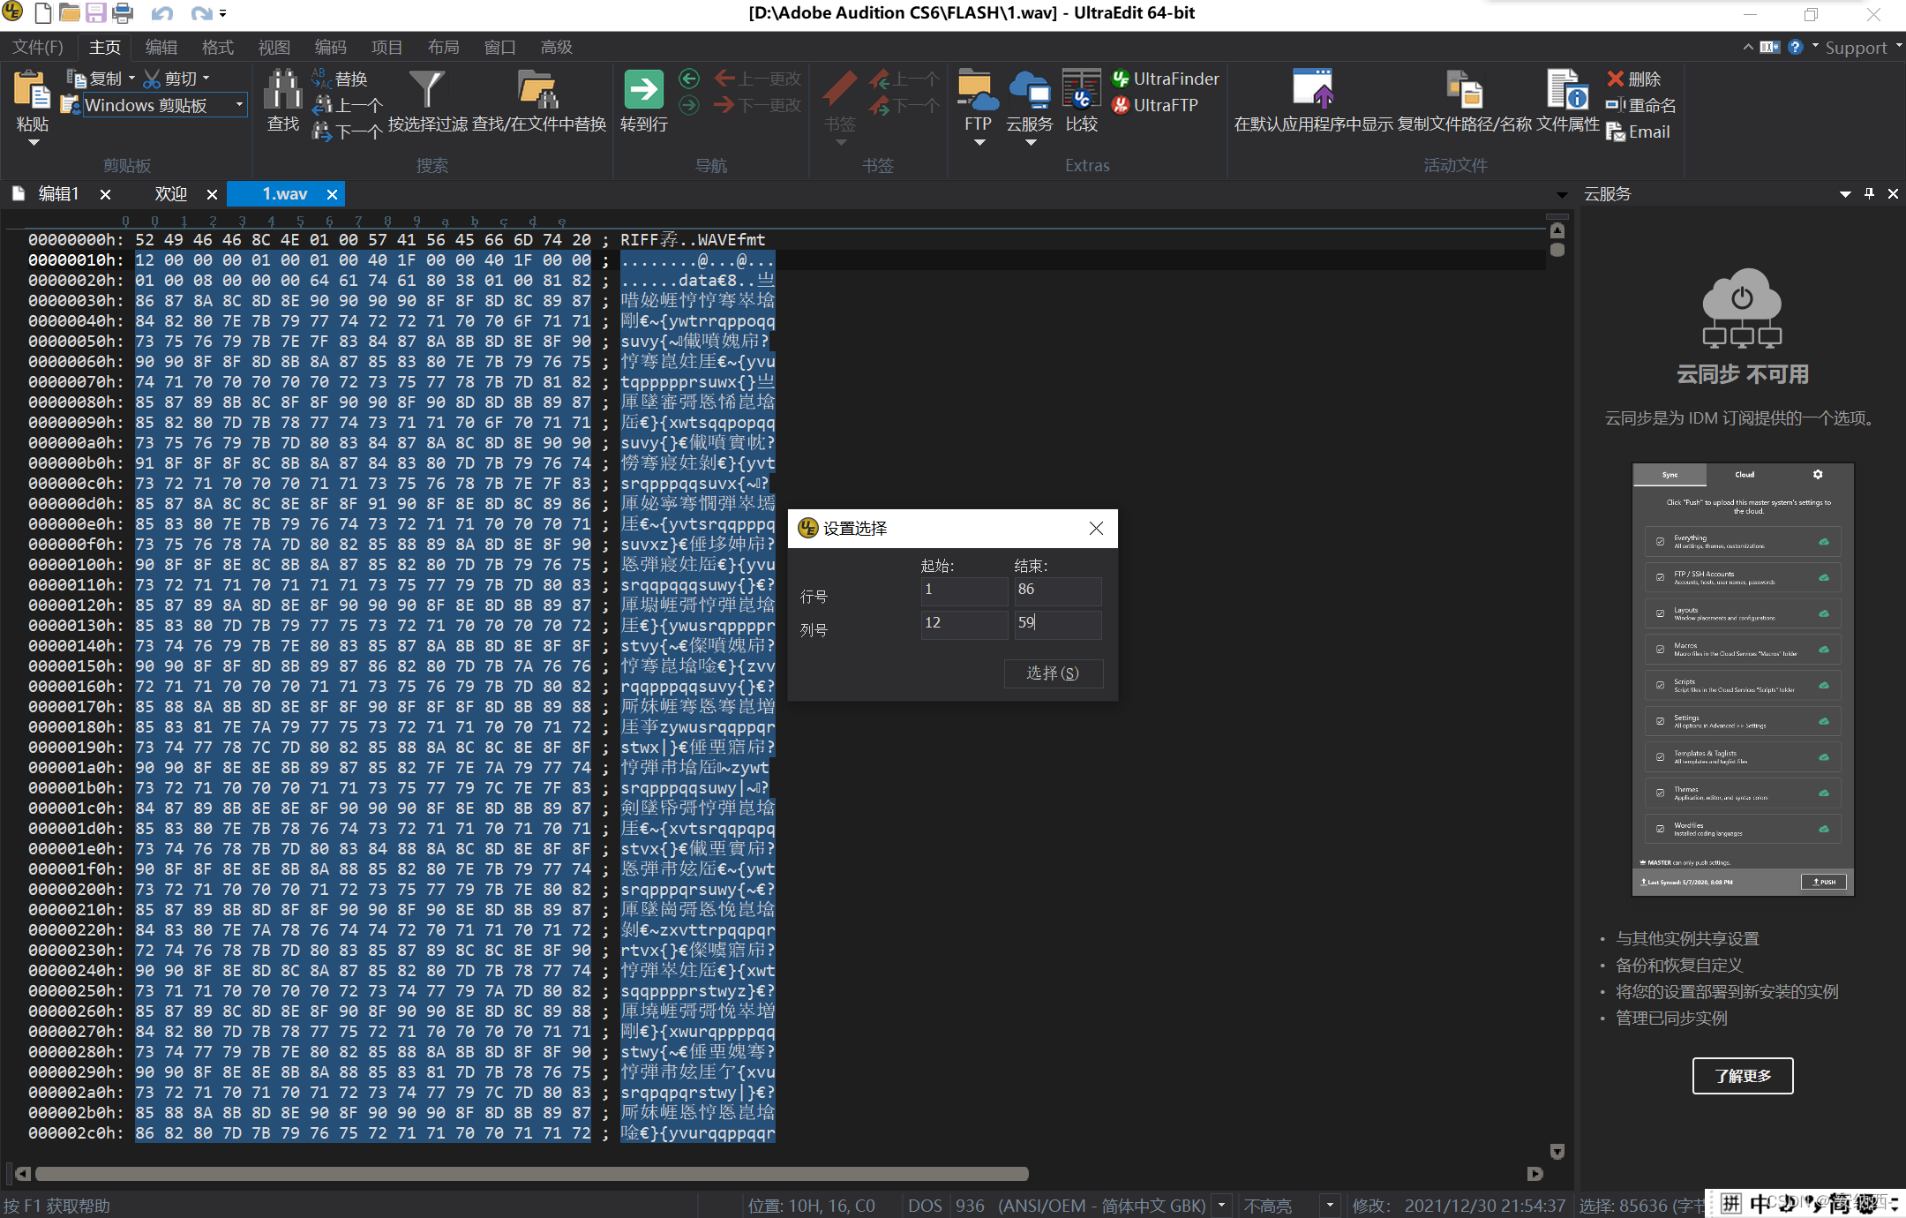Screen dimensions: 1906x1218
Task: Open the Find binoculars tool
Action: click(282, 91)
